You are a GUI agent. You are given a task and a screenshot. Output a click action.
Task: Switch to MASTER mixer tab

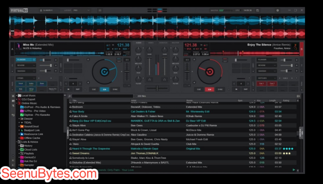tap(175, 43)
